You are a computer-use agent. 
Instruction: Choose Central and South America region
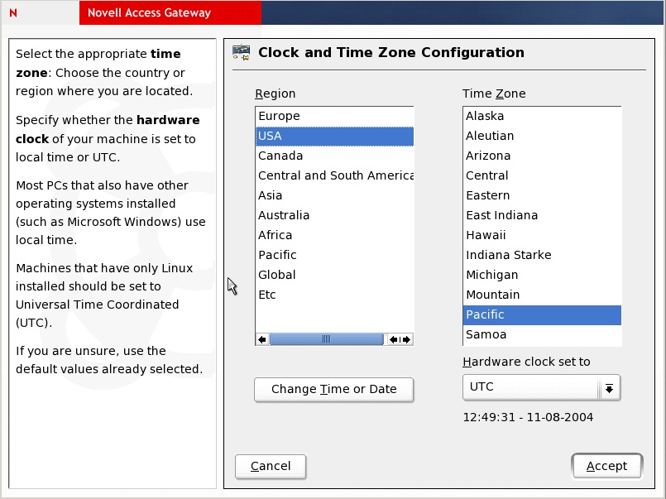tap(334, 175)
